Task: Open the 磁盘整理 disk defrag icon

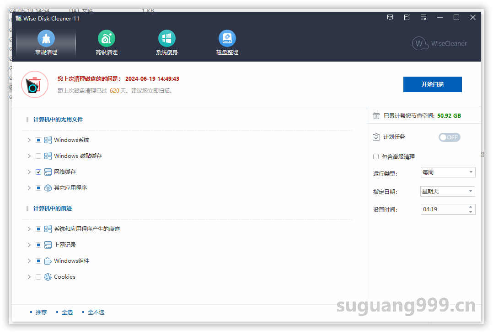Action: (x=227, y=39)
